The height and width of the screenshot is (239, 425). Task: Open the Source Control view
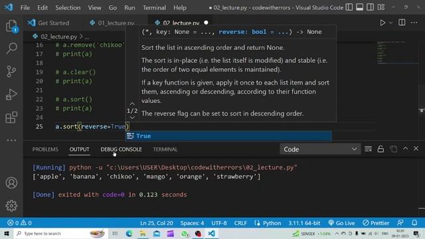(11, 72)
